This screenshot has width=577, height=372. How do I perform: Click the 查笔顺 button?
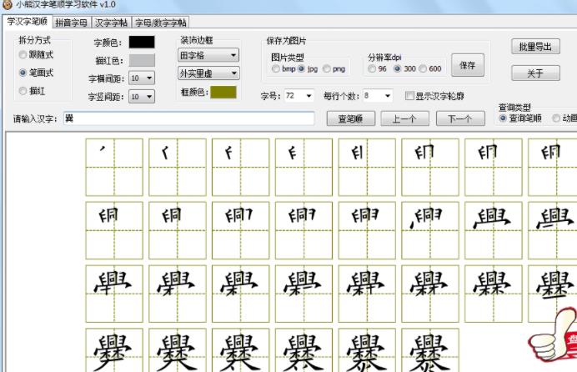[x=351, y=118]
